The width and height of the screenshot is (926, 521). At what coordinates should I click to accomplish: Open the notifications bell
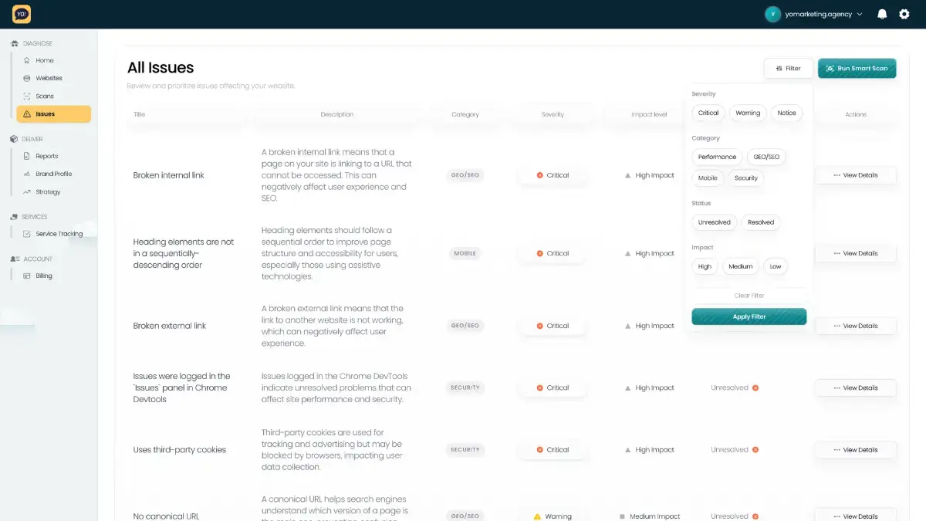tap(882, 14)
